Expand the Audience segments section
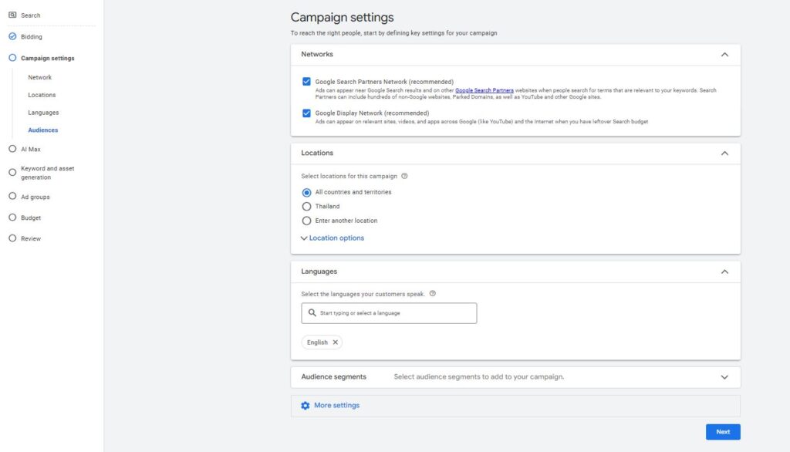The image size is (790, 452). pos(724,377)
